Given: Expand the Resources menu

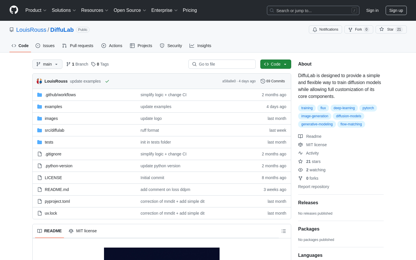Looking at the screenshot, I should (x=95, y=10).
